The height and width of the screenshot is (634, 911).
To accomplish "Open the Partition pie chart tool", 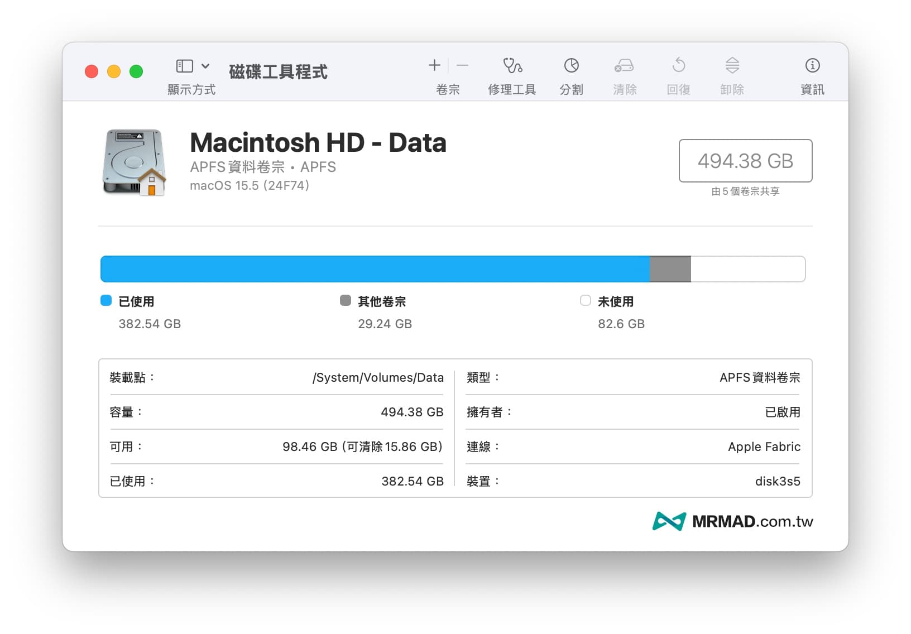I will [571, 66].
